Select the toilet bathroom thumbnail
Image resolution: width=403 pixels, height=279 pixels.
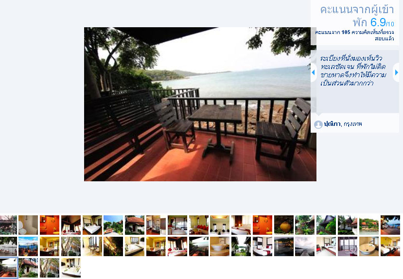[28, 225]
